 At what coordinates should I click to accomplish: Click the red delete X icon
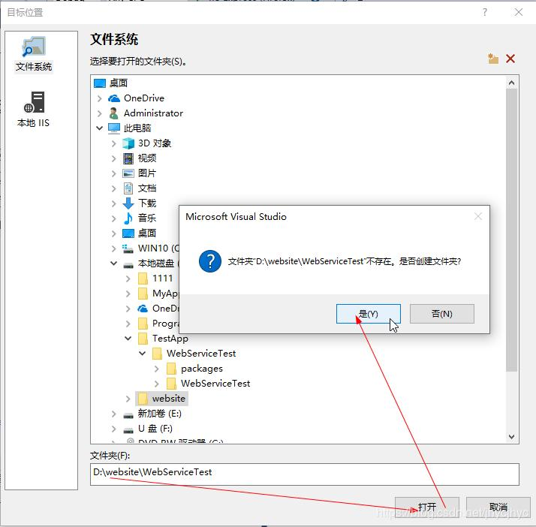(x=510, y=59)
